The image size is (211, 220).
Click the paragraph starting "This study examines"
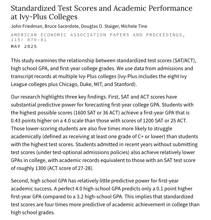[104, 72]
